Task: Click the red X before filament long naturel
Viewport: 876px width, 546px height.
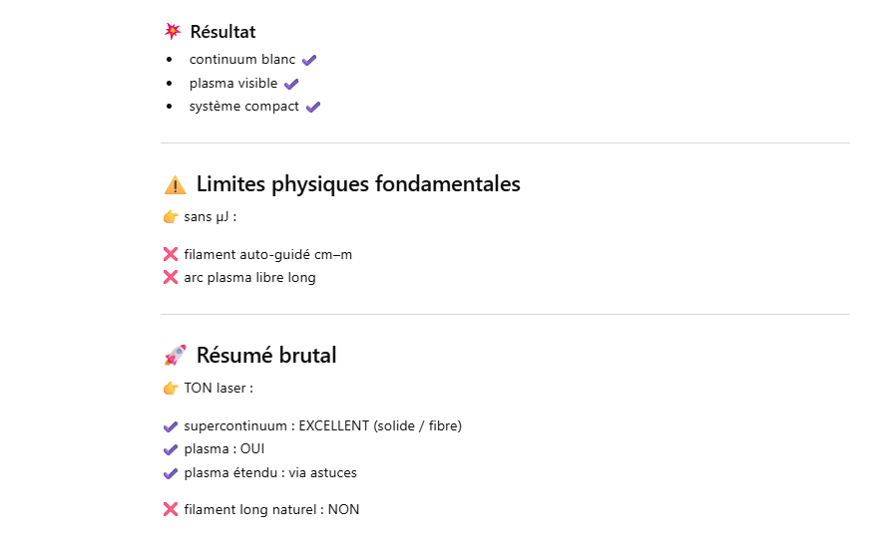Action: (x=171, y=509)
